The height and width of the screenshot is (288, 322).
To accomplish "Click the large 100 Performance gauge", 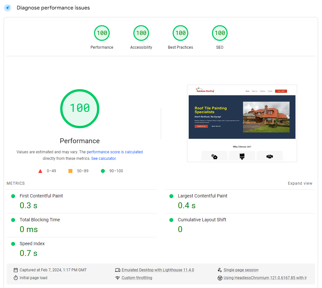I will point(80,108).
